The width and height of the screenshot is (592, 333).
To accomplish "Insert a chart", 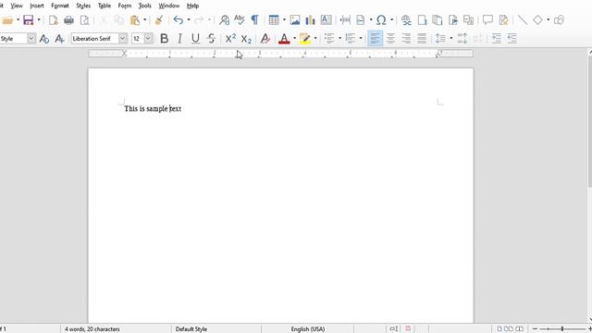I will tap(311, 20).
